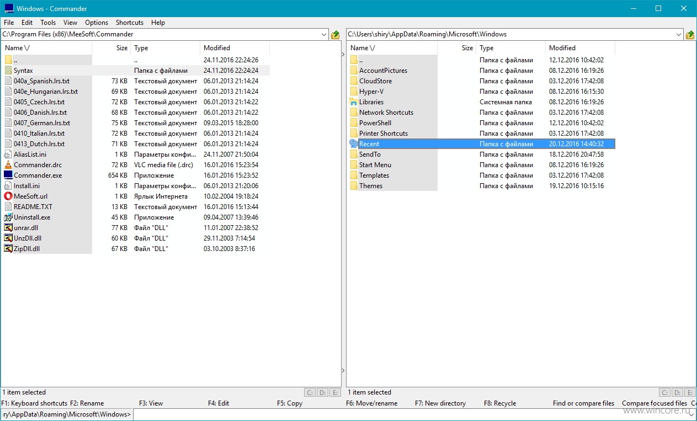Select the Templates folder name

coord(374,175)
